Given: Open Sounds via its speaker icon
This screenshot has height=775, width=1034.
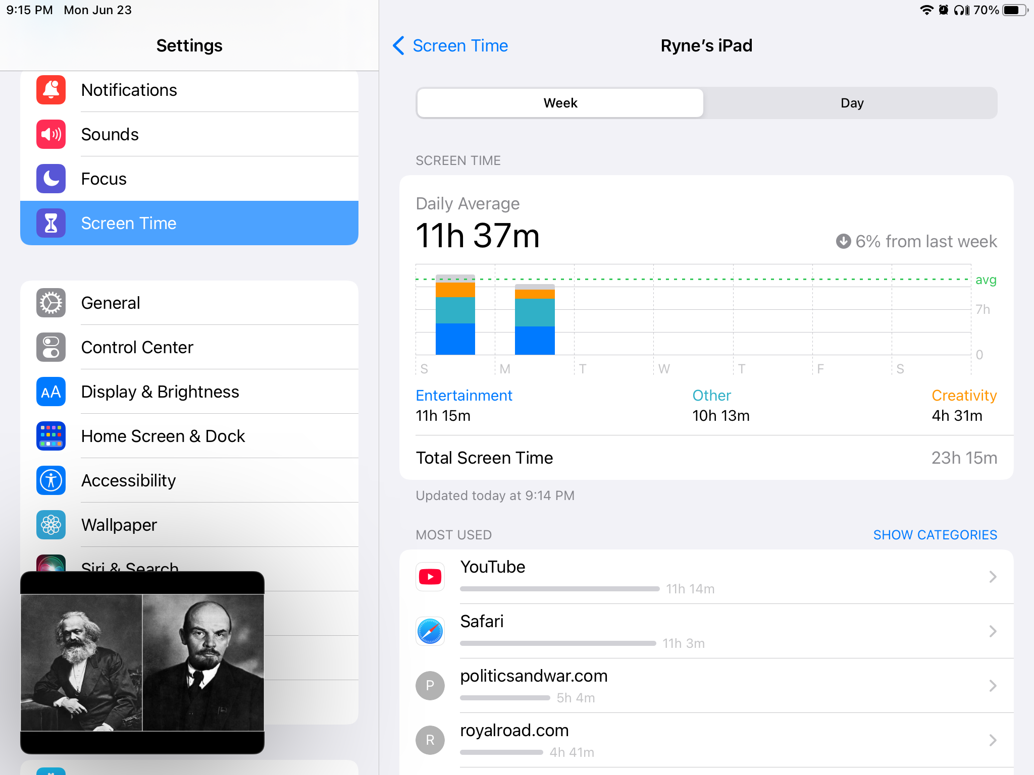Looking at the screenshot, I should [51, 135].
